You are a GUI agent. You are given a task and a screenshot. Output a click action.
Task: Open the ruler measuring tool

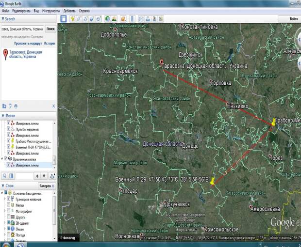pyautogui.click(x=132, y=19)
